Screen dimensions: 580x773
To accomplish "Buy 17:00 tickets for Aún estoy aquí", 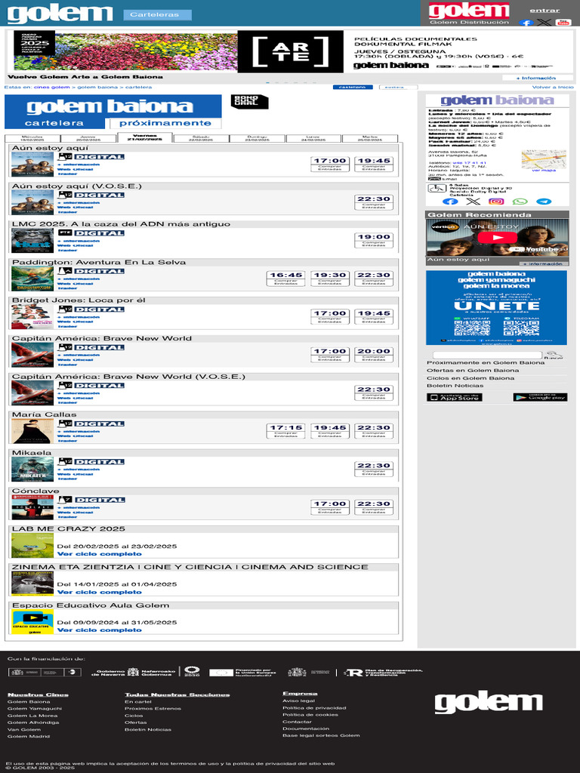I will coord(330,164).
